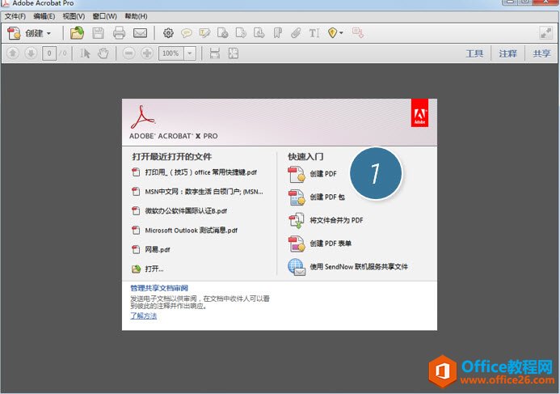
Task: Open the 创建 create dropdown button
Action: click(29, 33)
